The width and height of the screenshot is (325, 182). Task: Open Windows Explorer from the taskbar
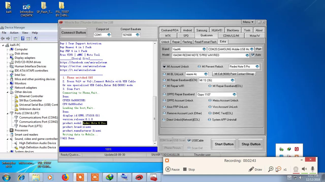pos(36,177)
